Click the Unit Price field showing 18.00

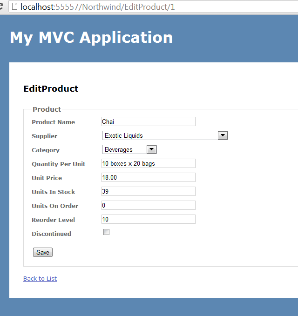149,177
